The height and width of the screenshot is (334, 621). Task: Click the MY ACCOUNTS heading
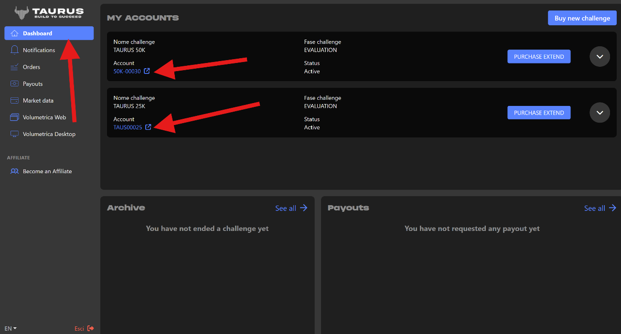click(143, 18)
